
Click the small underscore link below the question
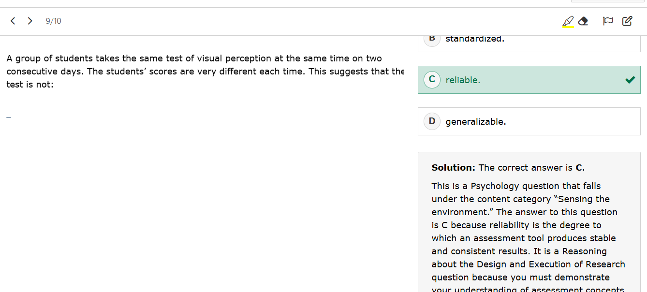click(9, 116)
